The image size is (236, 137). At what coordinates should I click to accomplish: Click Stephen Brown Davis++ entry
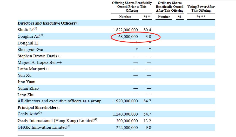pyautogui.click(x=40, y=56)
